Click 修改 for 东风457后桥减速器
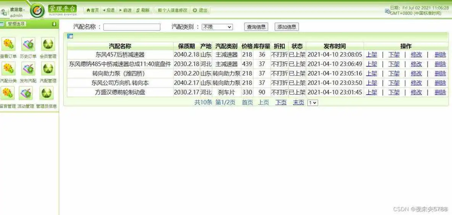452x215 pixels. pyautogui.click(x=416, y=55)
